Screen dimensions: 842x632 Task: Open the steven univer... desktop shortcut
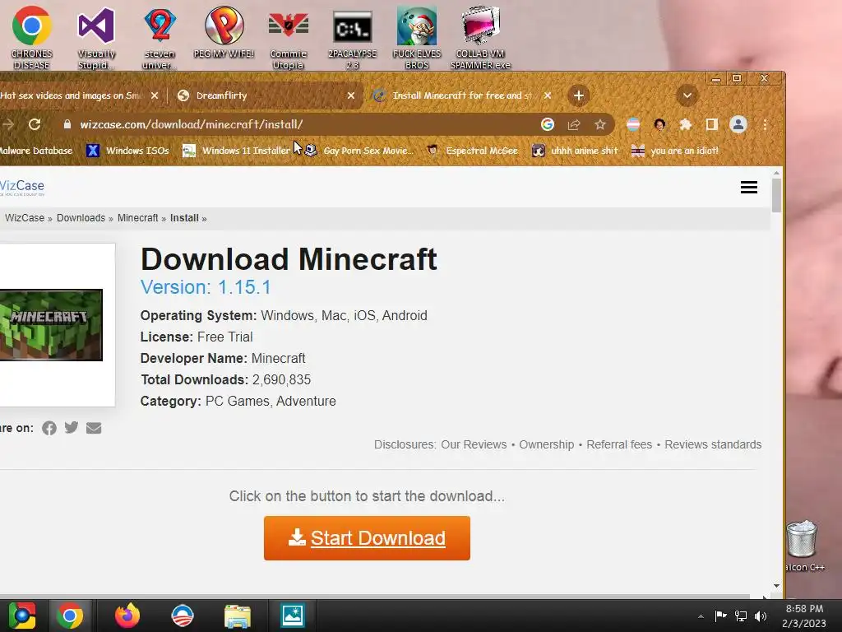pyautogui.click(x=160, y=38)
